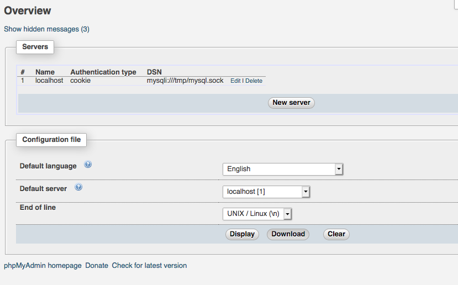
Task: Open the Default language dropdown
Action: pos(283,169)
